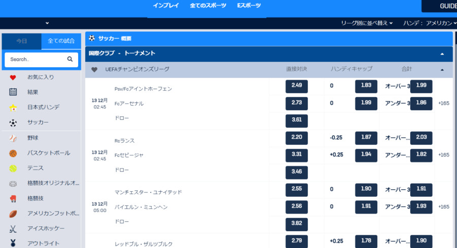457x248 pixels.
Task: Select Lens match under odds 1.82
Action: pyautogui.click(x=421, y=155)
